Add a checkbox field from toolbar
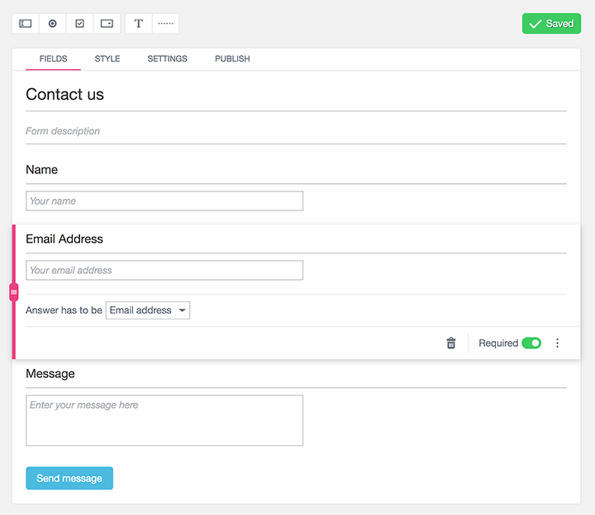Image resolution: width=595 pixels, height=515 pixels. click(x=80, y=24)
